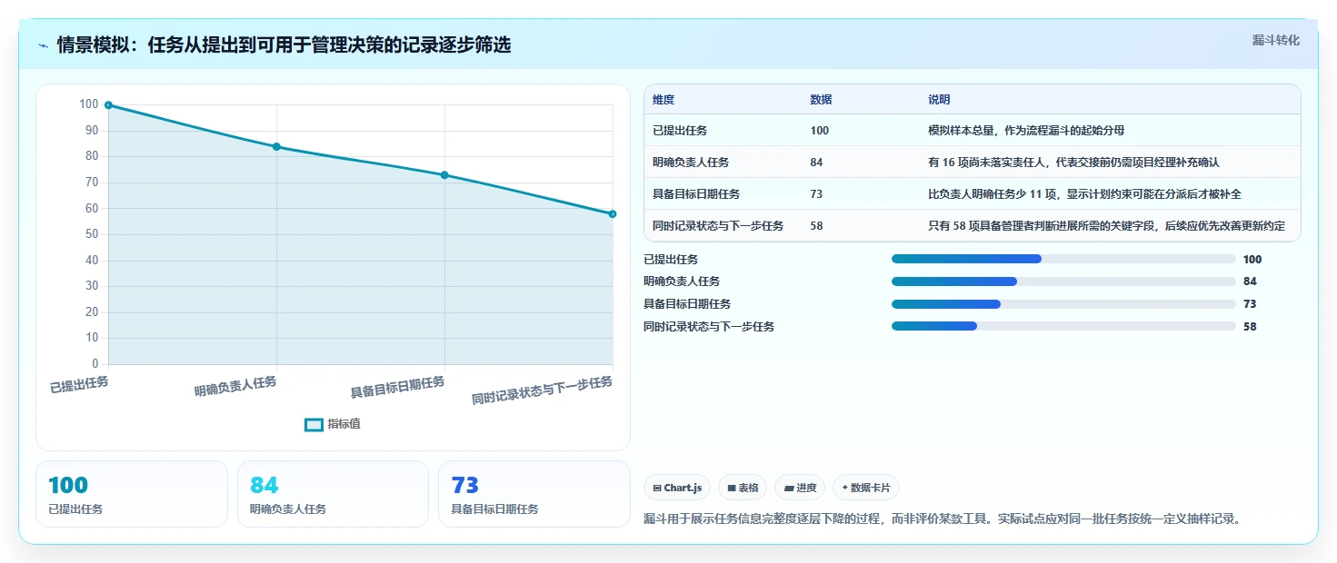Click the chart data point at value 58
Image resolution: width=1337 pixels, height=563 pixels.
point(613,214)
